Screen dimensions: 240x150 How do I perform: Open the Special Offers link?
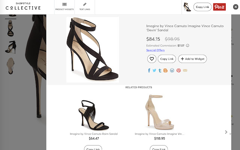155,50
